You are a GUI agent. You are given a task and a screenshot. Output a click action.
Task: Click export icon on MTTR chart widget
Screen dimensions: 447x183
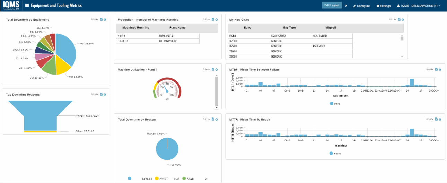[436, 119]
